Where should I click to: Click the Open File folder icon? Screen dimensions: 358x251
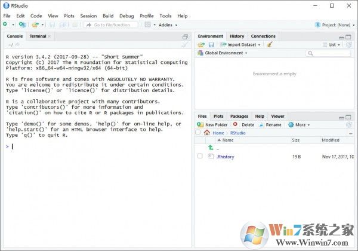point(35,25)
